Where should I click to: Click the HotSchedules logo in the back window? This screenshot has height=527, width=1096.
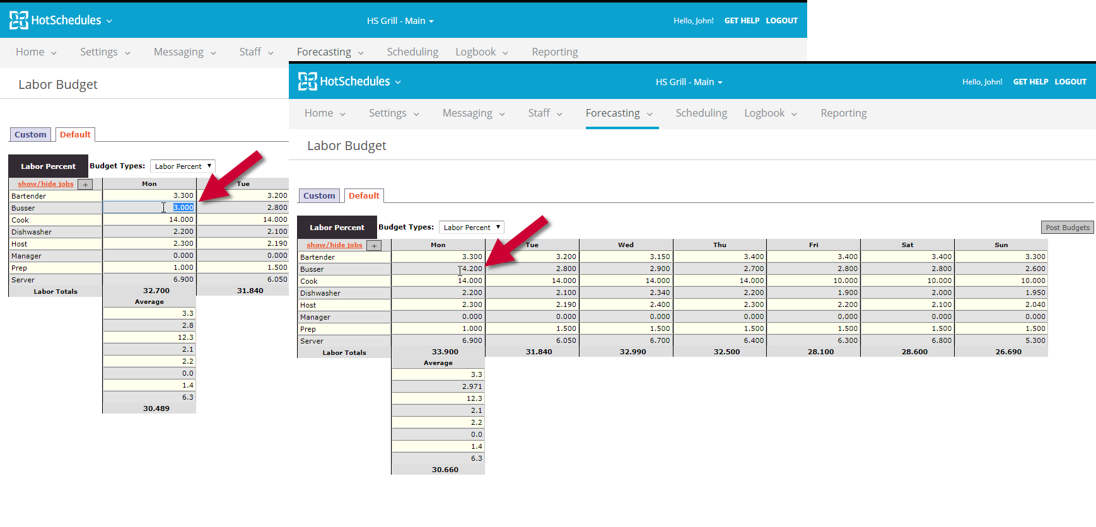pyautogui.click(x=55, y=20)
